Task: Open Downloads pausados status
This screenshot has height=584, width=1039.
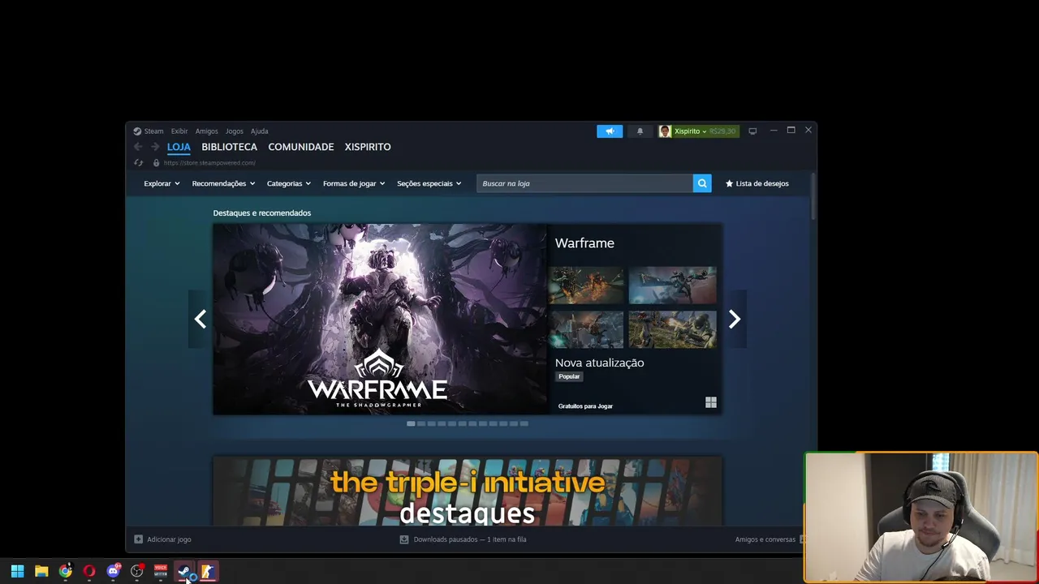Action: click(470, 539)
